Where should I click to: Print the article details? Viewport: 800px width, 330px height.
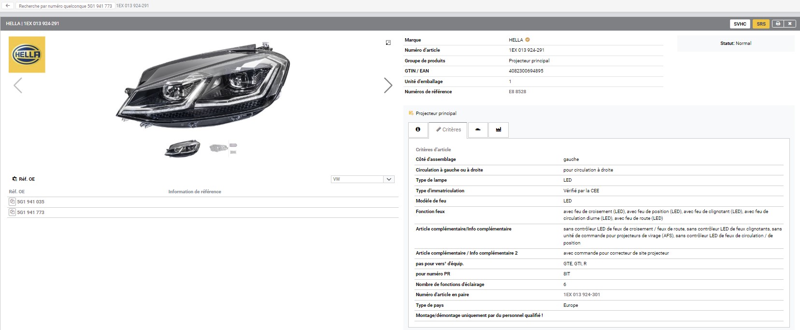(x=778, y=24)
